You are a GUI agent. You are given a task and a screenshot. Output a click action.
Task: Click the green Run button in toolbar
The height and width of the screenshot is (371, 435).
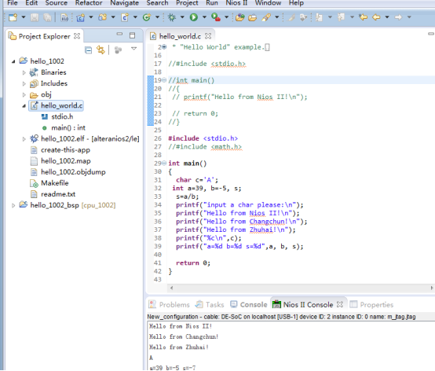tap(194, 17)
